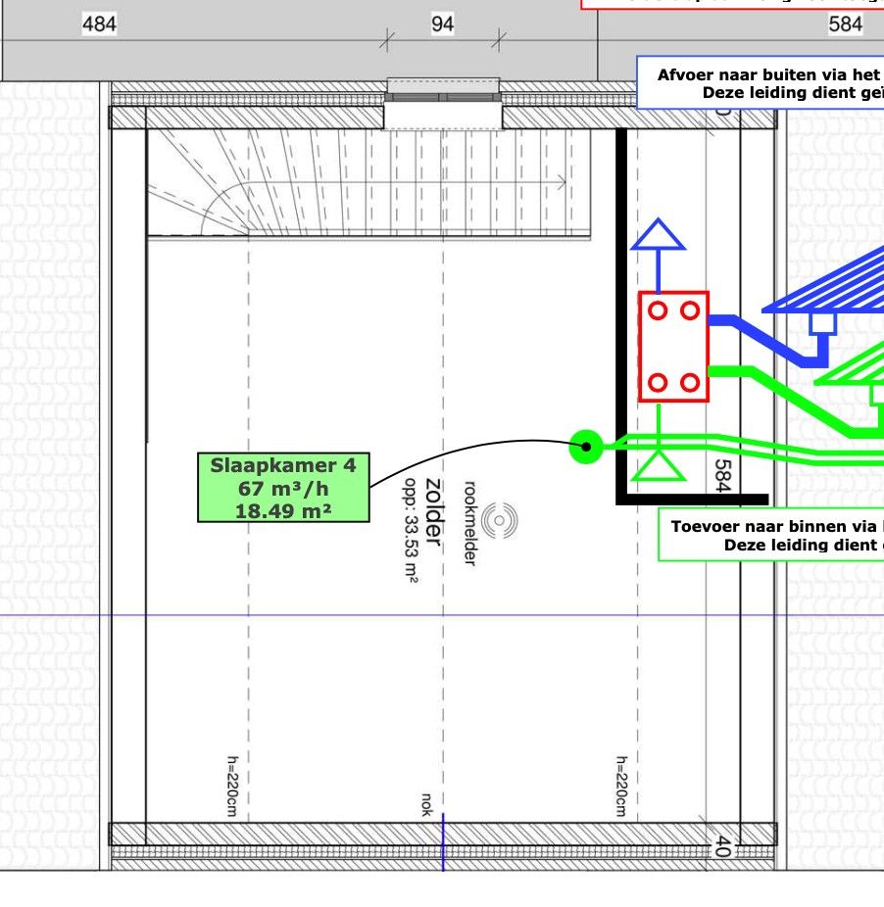Click the rookmelder smoke detector symbol
Image resolution: width=884 pixels, height=907 pixels.
tap(500, 519)
